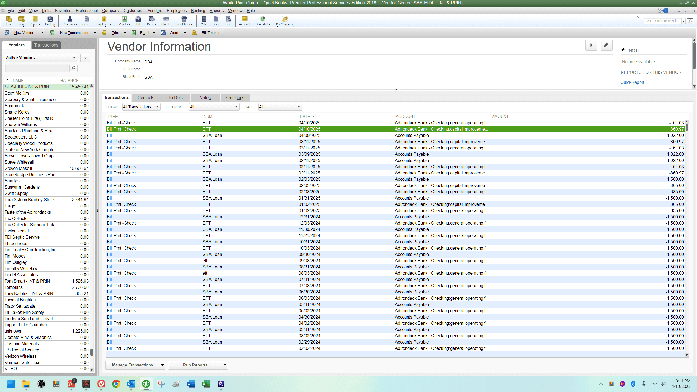Open Excel from the taskbar
697x392 pixels.
point(206,384)
